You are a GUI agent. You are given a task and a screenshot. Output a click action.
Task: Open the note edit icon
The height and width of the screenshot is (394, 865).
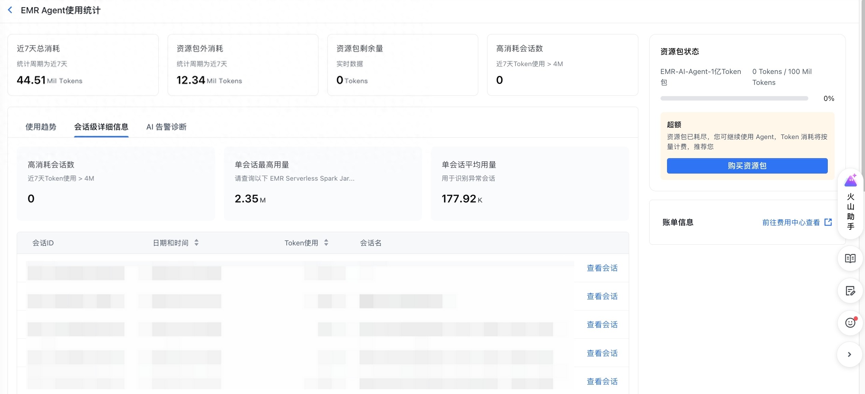(850, 291)
